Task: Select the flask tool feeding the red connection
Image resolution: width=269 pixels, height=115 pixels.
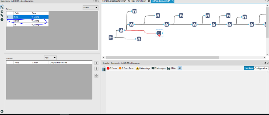Action: (x=121, y=30)
